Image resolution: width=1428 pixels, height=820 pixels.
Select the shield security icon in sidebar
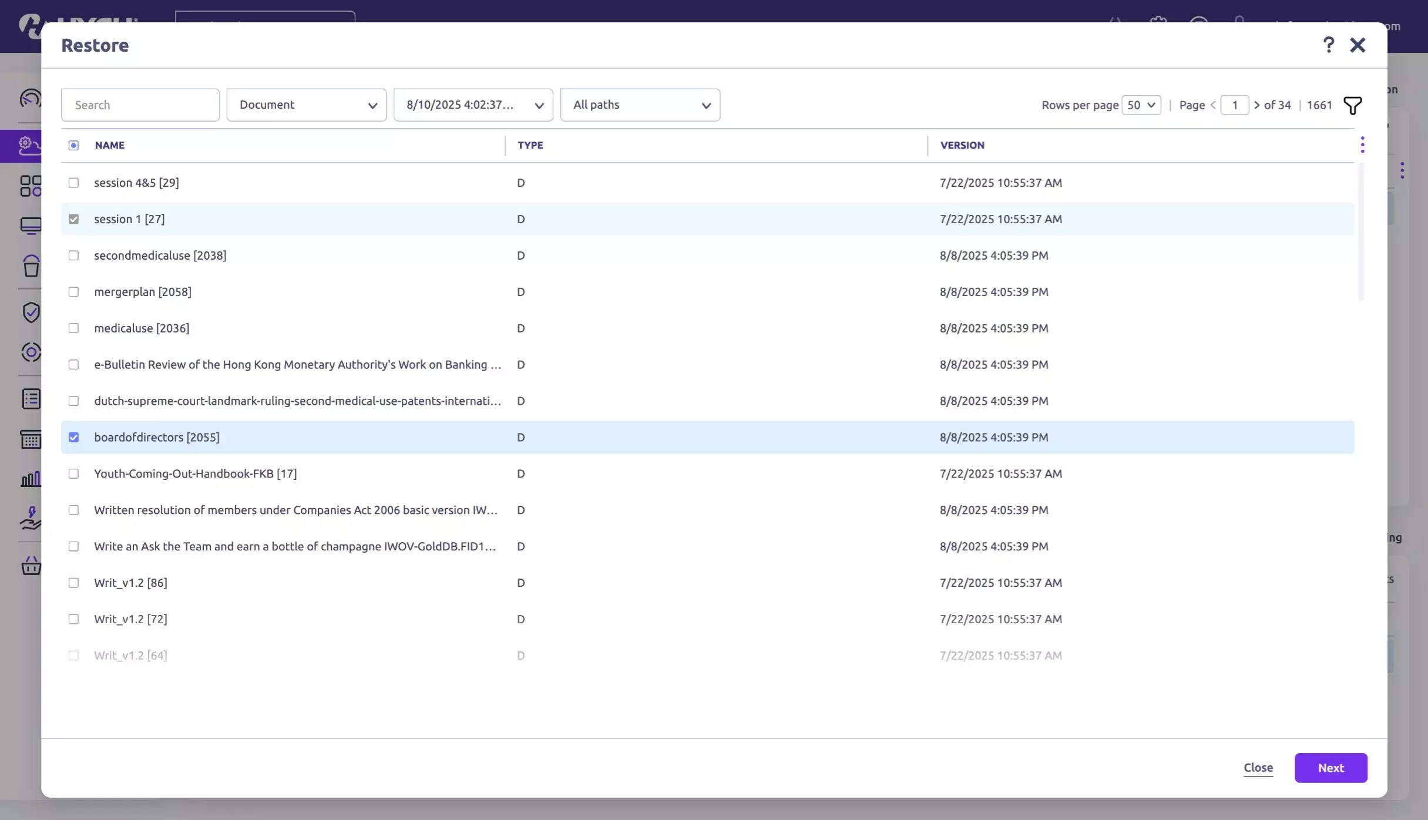click(31, 312)
